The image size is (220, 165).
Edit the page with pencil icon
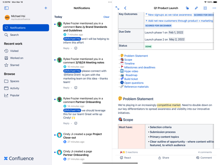pyautogui.click(x=196, y=8)
